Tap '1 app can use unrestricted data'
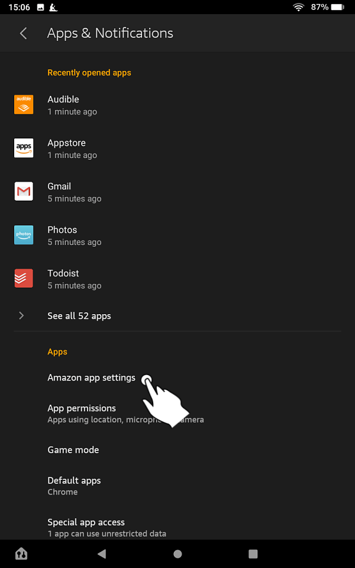355x568 pixels. point(107,534)
